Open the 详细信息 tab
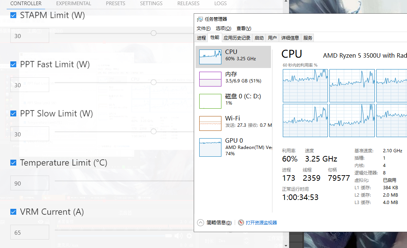This screenshot has height=248, width=407. pyautogui.click(x=290, y=38)
